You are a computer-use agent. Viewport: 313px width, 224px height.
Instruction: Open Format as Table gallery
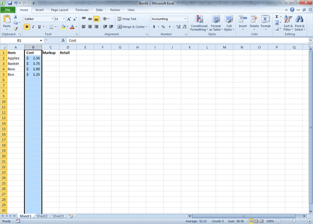(216, 23)
